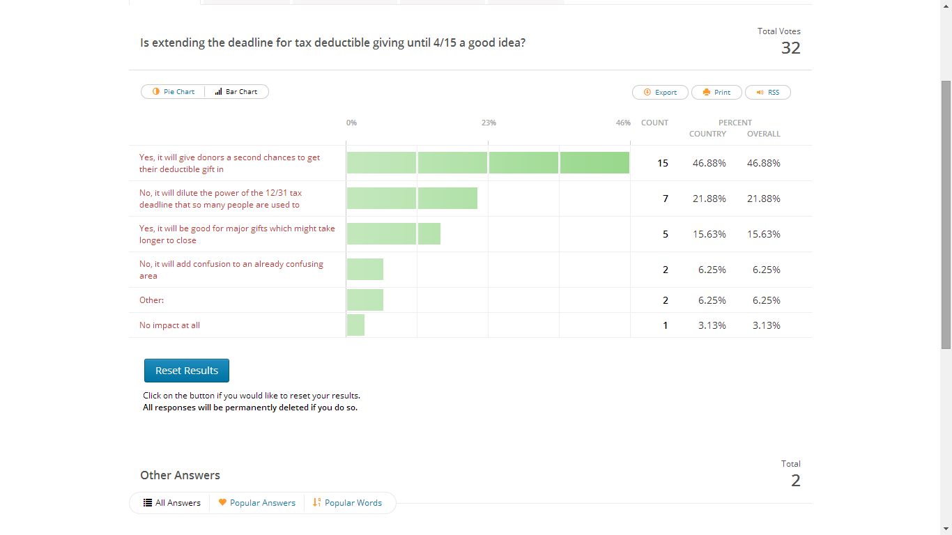Screen dimensions: 952x535
Task: Click the green bar for 15 votes
Action: pos(488,163)
